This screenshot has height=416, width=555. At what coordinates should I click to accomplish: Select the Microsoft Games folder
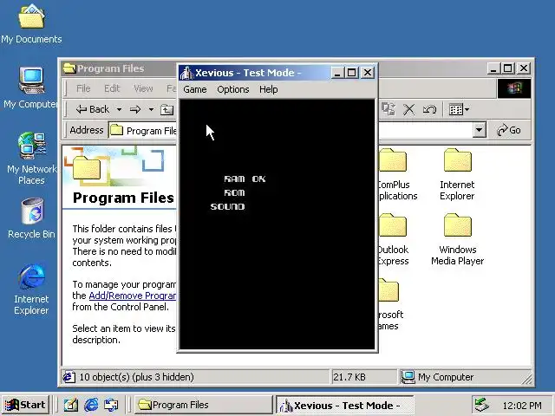[x=389, y=304]
